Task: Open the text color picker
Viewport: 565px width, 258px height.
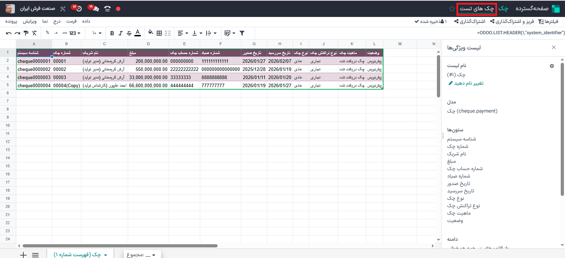Action: pyautogui.click(x=138, y=33)
